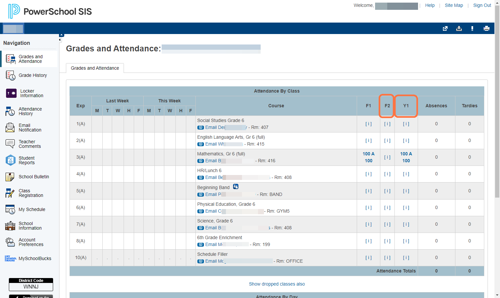This screenshot has height=298, width=500.
Task: Click the print page icon
Action: click(x=487, y=28)
